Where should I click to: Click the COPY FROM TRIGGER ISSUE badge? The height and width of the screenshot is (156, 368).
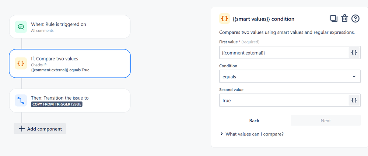tap(57, 104)
